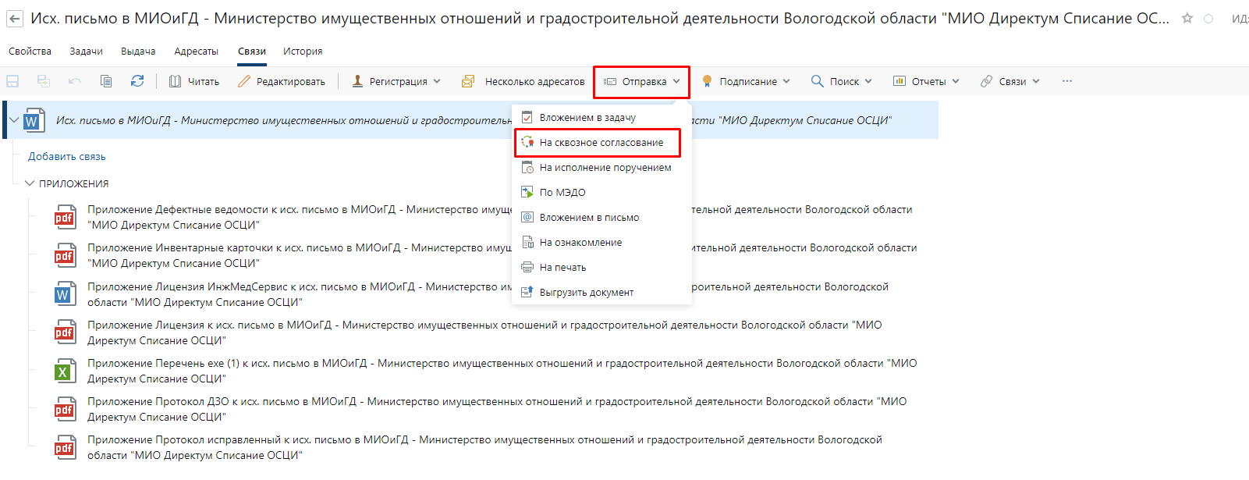Click the save icon in toolbar
Image resolution: width=1249 pixels, height=480 pixels.
tap(12, 81)
